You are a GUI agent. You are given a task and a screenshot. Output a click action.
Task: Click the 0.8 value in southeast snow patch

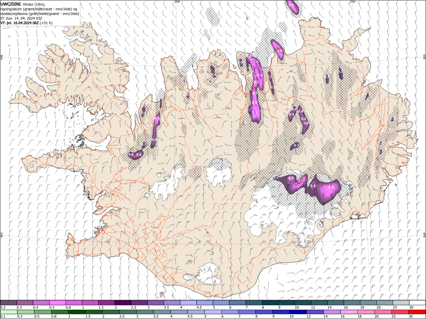tap(331, 187)
